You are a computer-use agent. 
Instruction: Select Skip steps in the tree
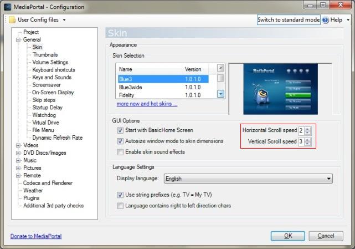[x=44, y=100]
